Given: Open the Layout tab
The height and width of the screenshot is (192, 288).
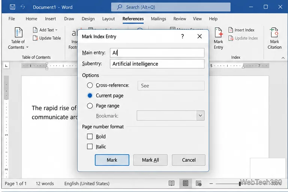Looking at the screenshot, I should tap(108, 19).
